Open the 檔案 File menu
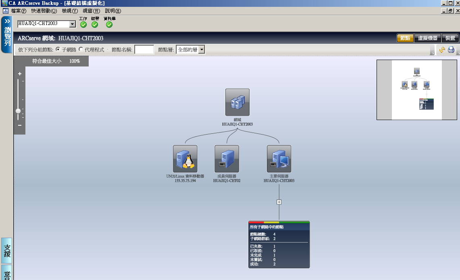 [x=19, y=11]
